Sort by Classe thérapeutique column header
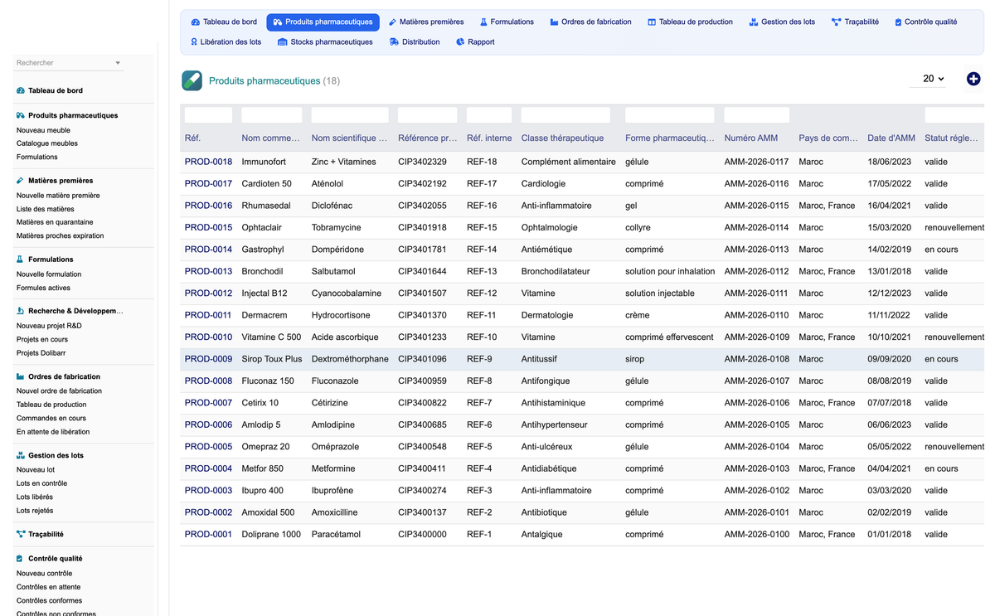Image resolution: width=995 pixels, height=616 pixels. tap(562, 138)
